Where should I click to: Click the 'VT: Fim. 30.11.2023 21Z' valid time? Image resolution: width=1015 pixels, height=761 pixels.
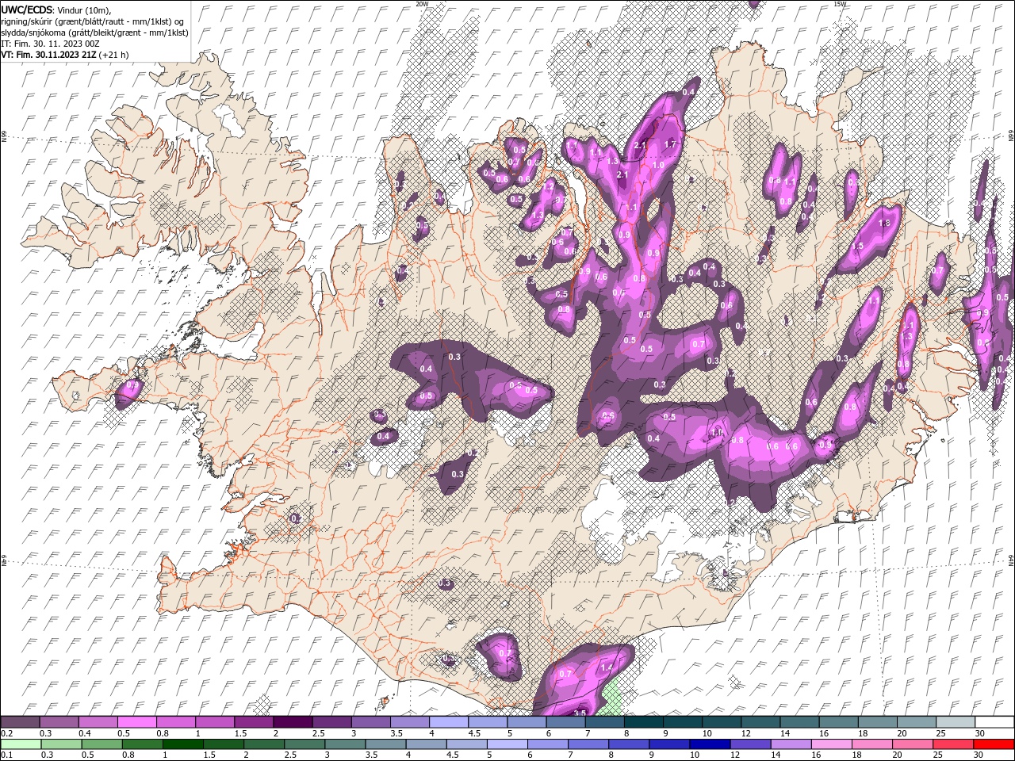[x=49, y=55]
